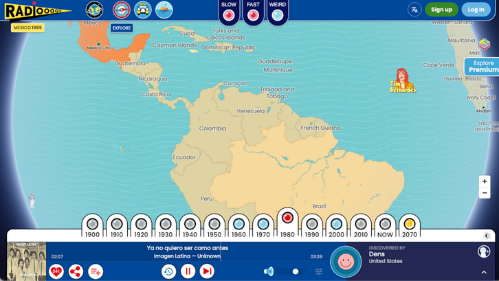Click the Sign up button

pyautogui.click(x=441, y=10)
